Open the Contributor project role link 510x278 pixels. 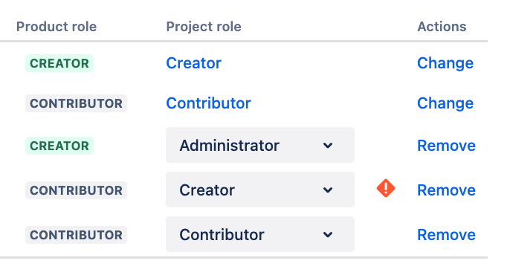point(208,103)
